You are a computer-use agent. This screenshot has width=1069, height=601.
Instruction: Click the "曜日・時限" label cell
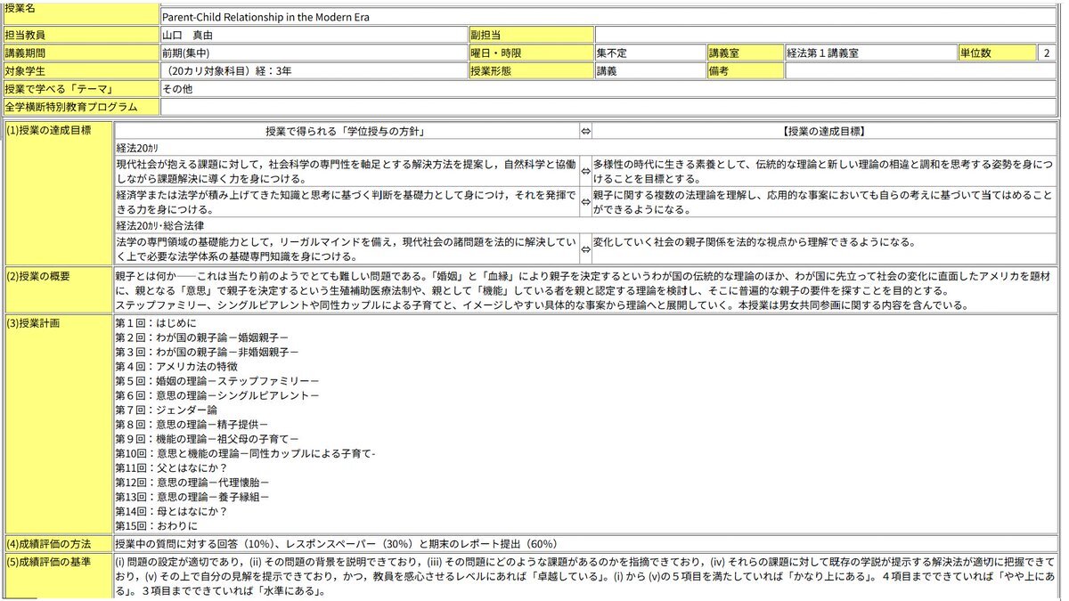pyautogui.click(x=531, y=53)
